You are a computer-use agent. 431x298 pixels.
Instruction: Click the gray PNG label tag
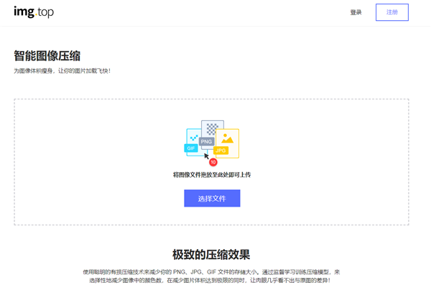point(206,142)
